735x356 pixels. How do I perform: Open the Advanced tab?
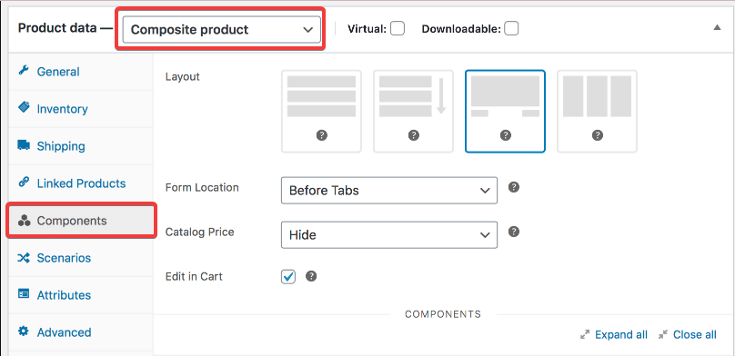(x=81, y=332)
